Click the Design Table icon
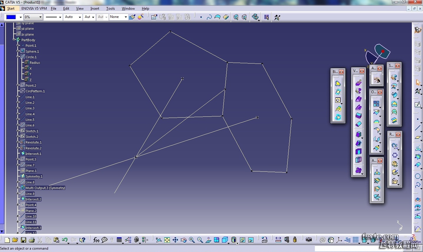This screenshot has width=423, height=252. [x=119, y=240]
